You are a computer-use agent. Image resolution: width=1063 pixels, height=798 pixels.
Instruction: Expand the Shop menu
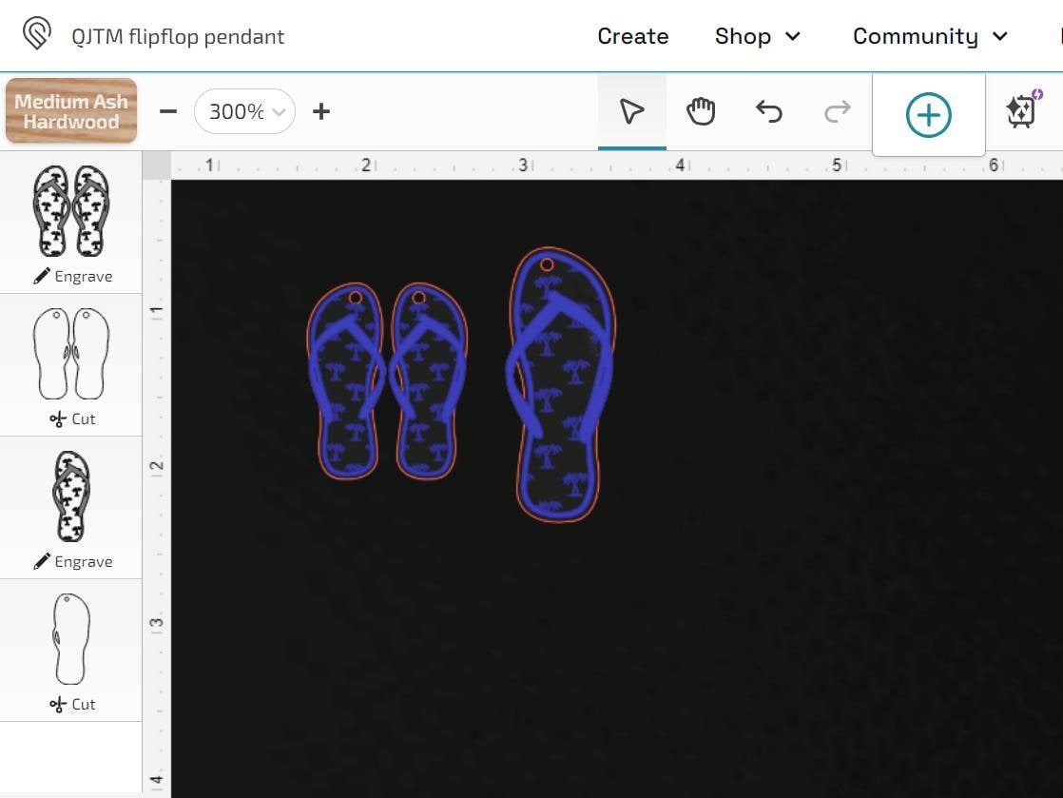click(x=757, y=36)
